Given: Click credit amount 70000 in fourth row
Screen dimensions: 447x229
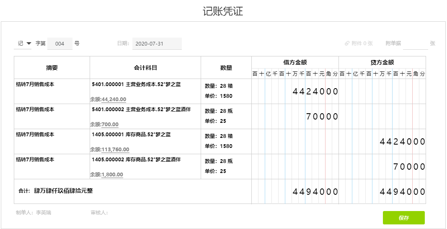Looking at the screenshot, I should tap(409, 167).
